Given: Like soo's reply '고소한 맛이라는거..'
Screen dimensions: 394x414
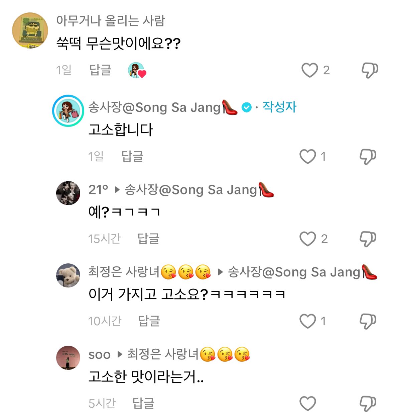Looking at the screenshot, I should coord(307,403).
